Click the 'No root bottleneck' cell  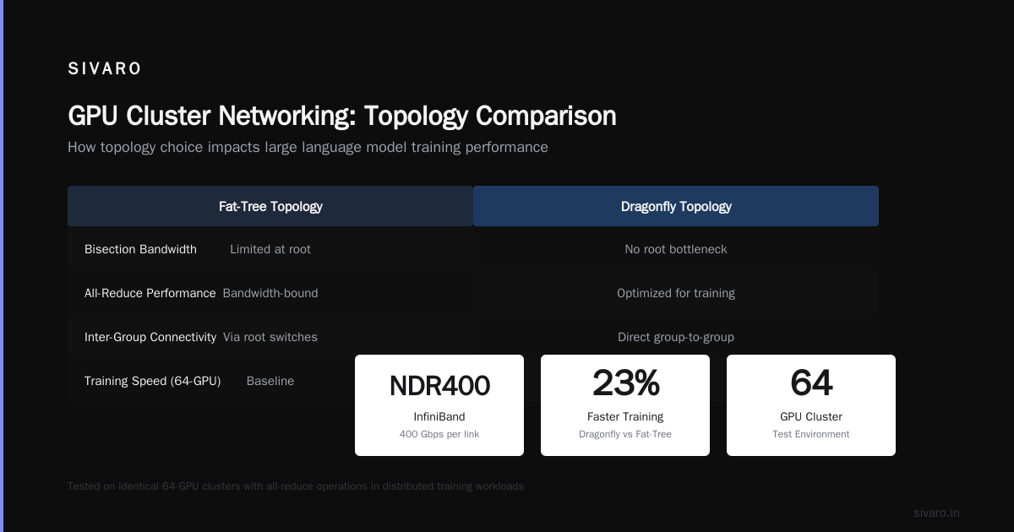tap(676, 249)
